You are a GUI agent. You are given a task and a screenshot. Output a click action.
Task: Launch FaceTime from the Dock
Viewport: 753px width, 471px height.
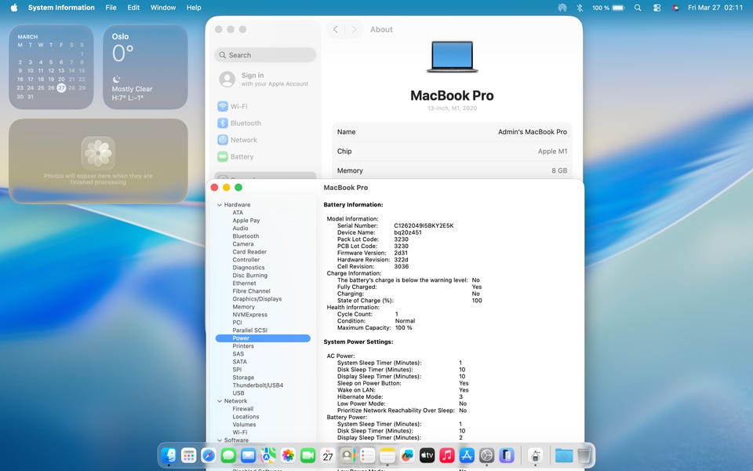307,455
